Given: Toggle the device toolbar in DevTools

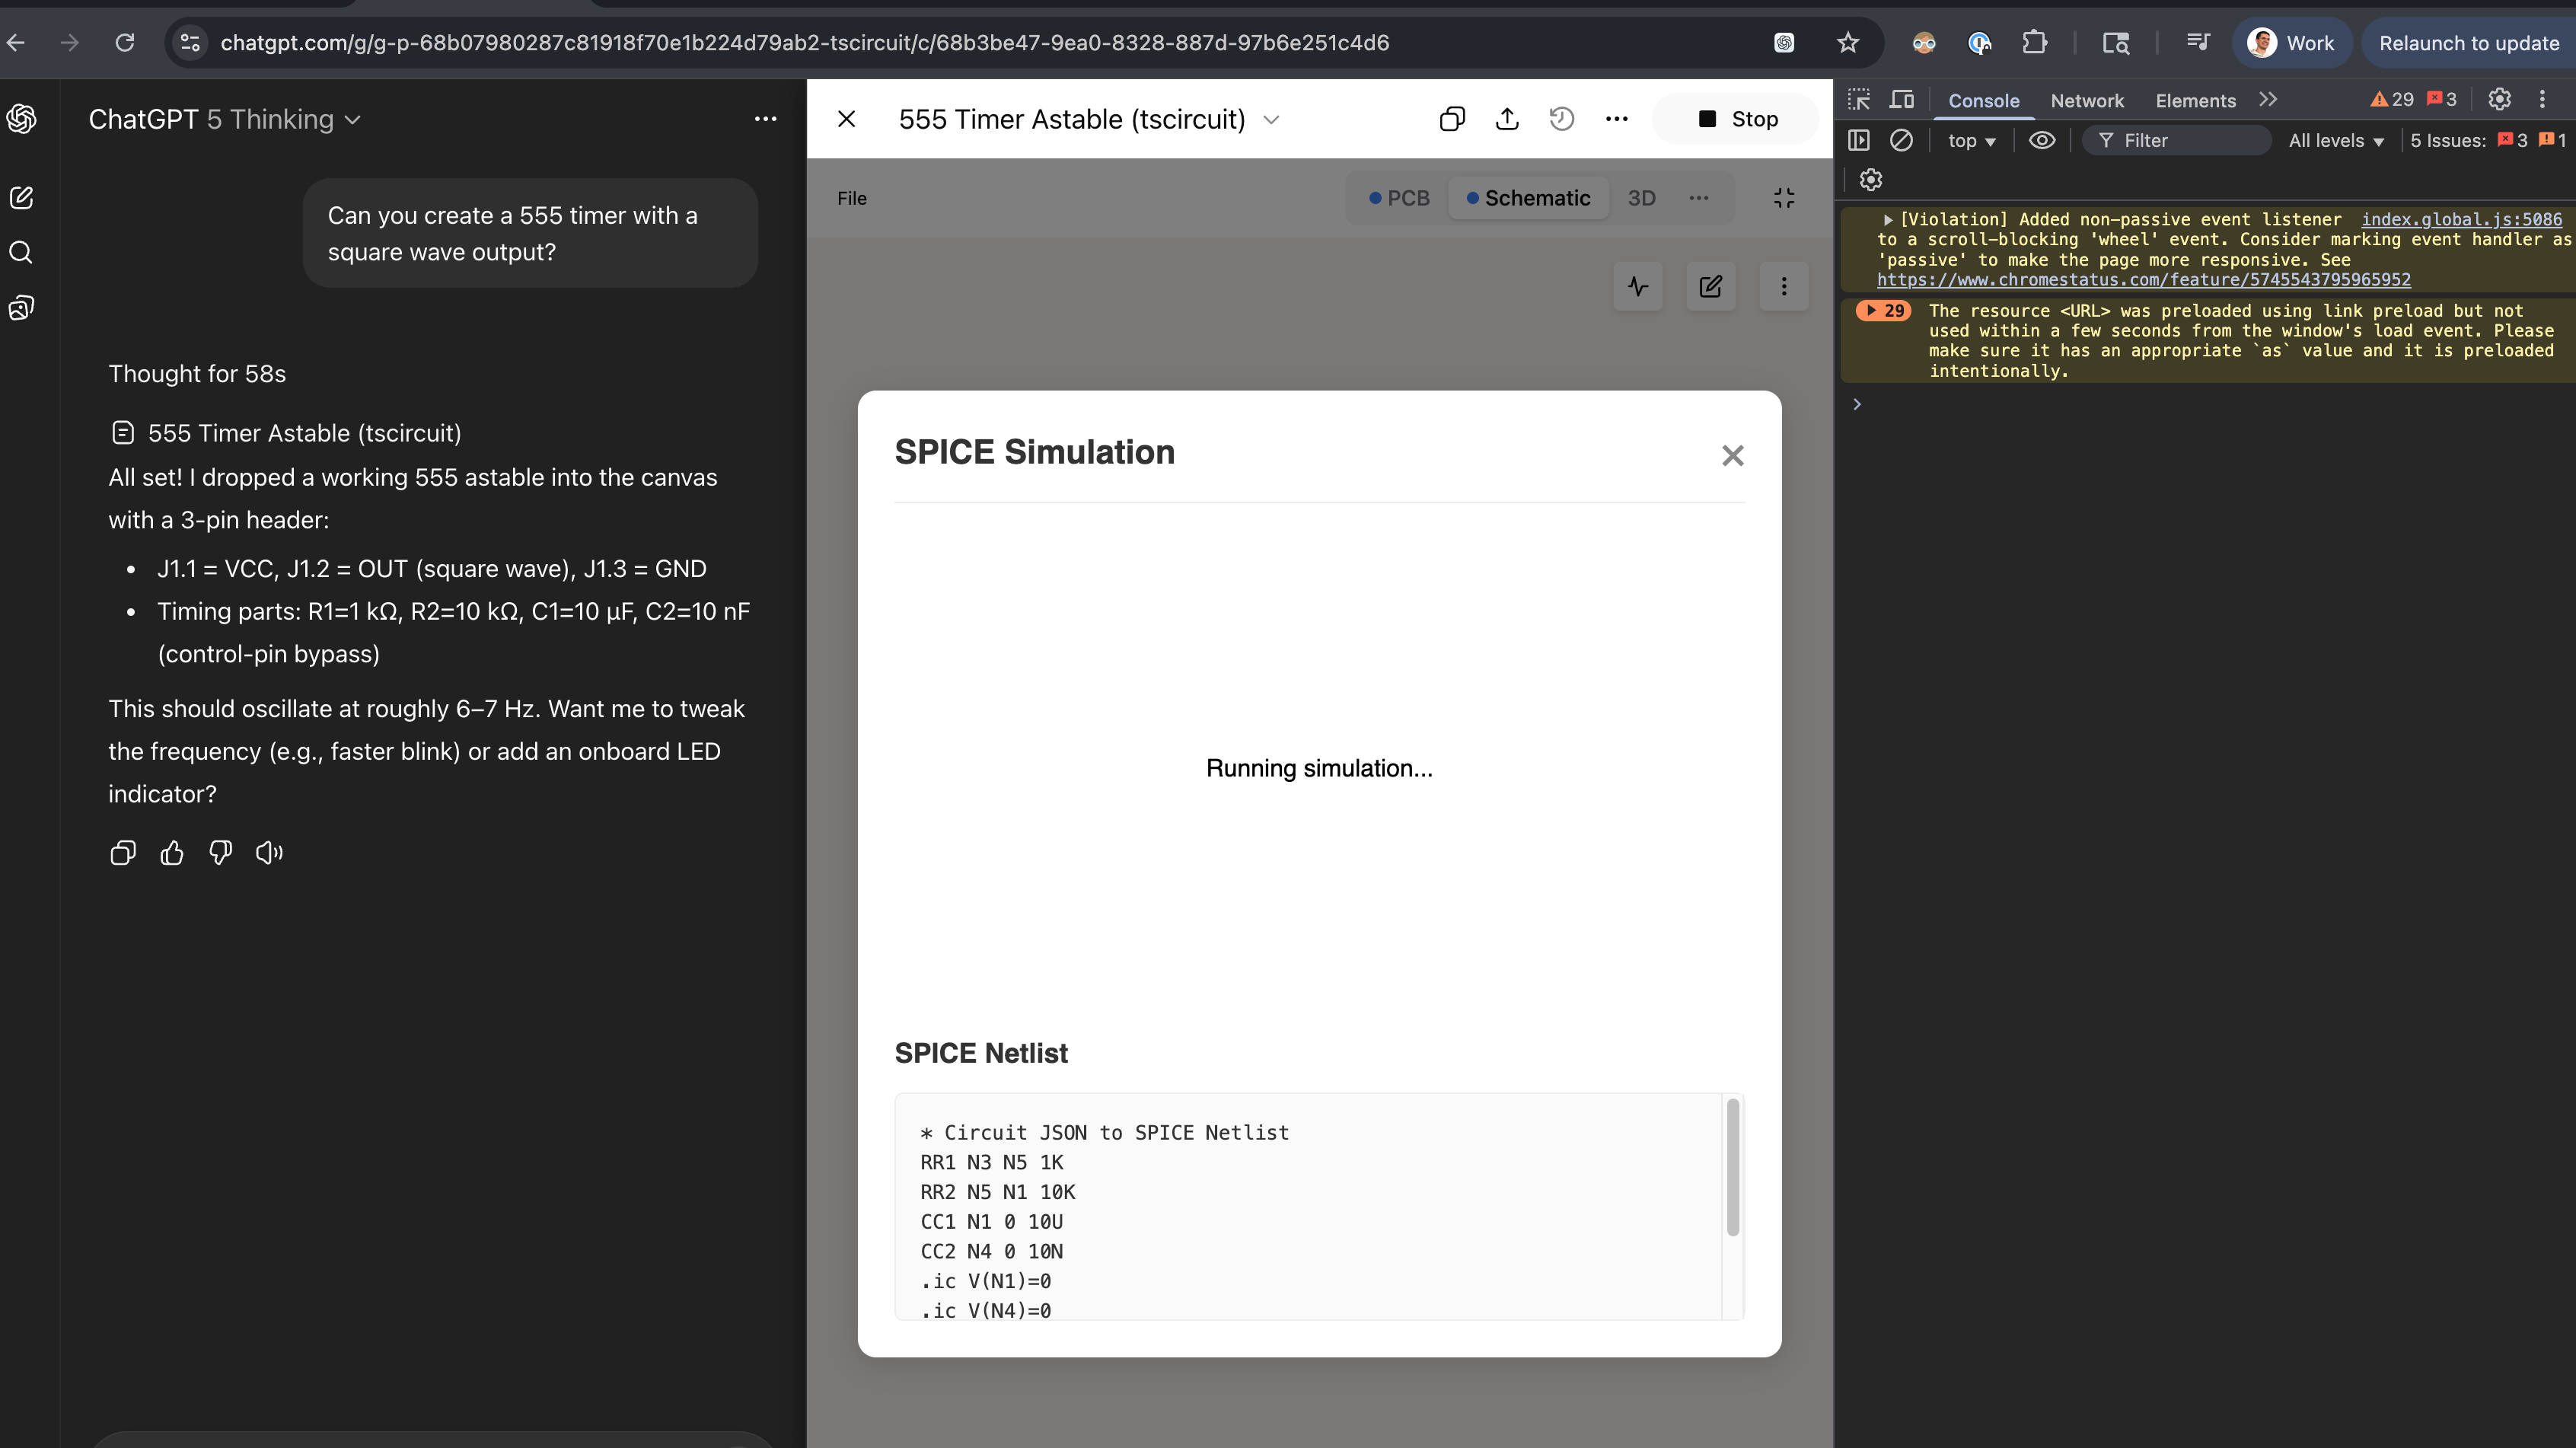Looking at the screenshot, I should [1901, 100].
